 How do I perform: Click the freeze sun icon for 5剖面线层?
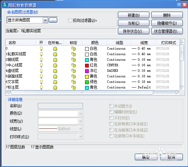(x=55, y=76)
